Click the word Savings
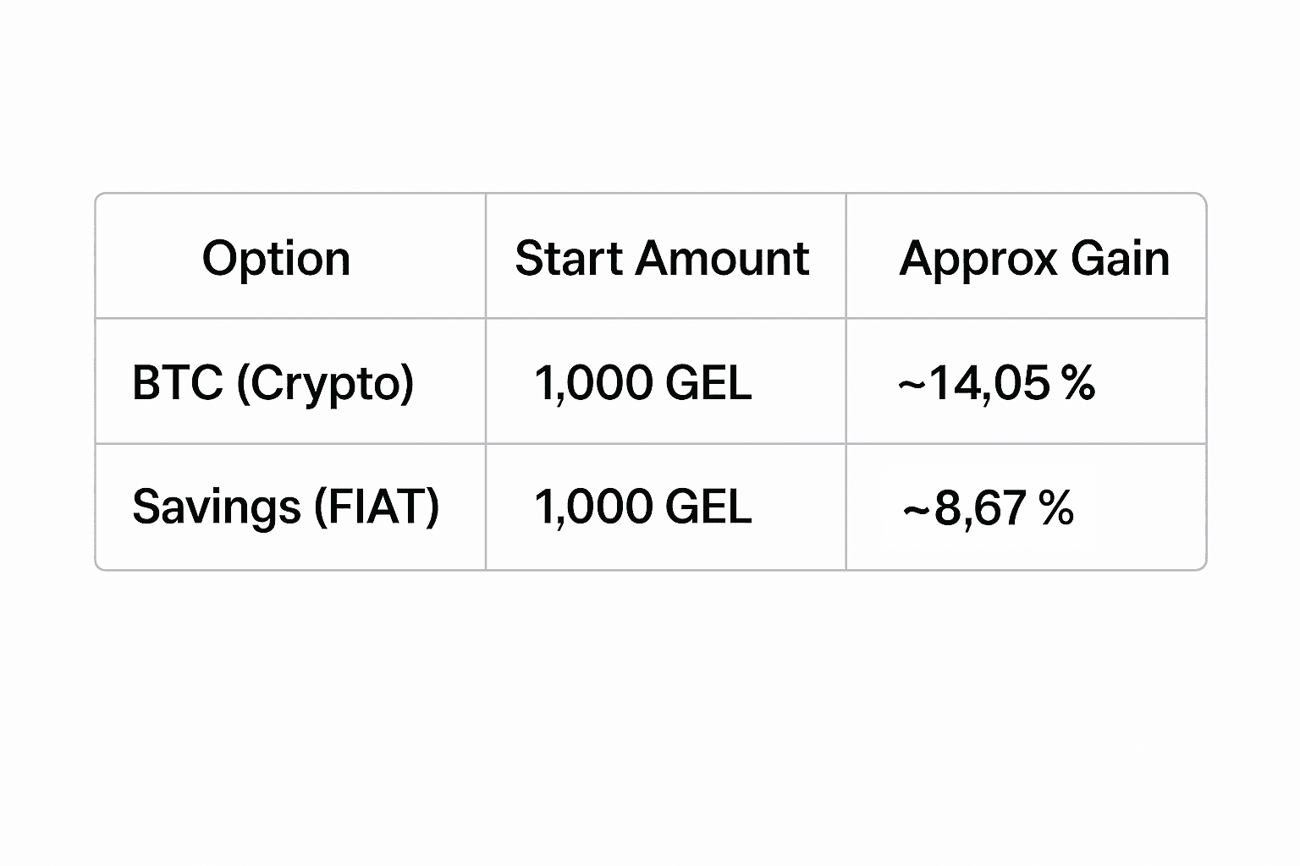 pyautogui.click(x=217, y=507)
